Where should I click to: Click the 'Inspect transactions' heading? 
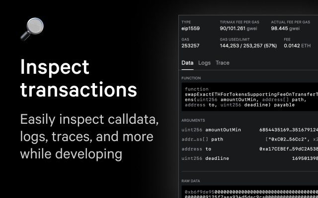point(79,78)
